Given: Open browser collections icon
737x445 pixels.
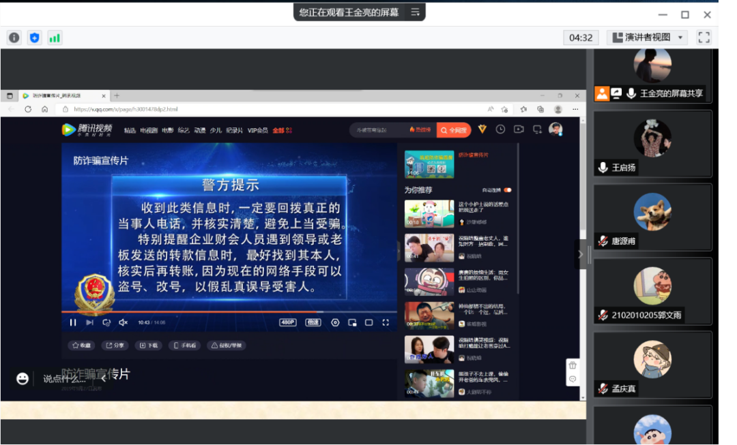Looking at the screenshot, I should coord(540,109).
